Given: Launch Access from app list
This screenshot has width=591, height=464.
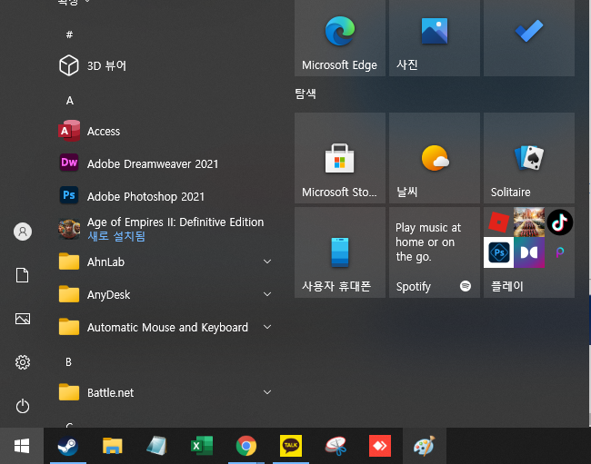Looking at the screenshot, I should pyautogui.click(x=165, y=131).
